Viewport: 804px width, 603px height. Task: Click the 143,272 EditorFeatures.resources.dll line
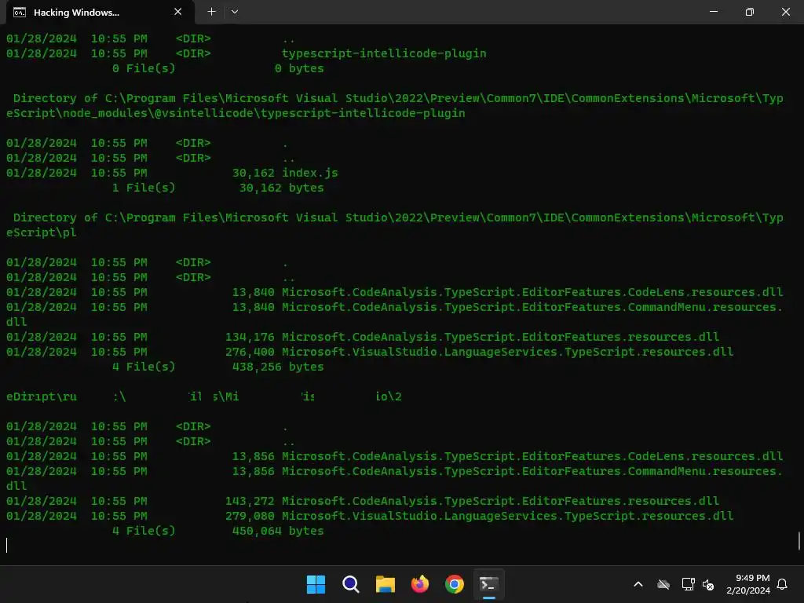(x=363, y=501)
